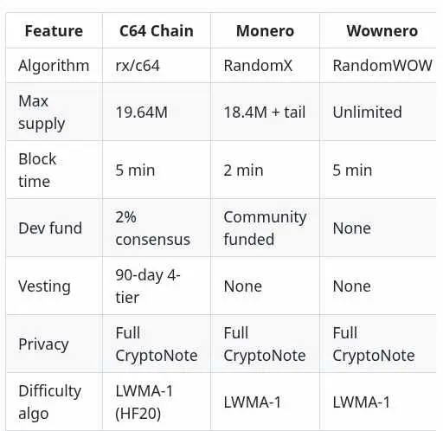
Task: Select the Difficulty algo row label
Action: (x=54, y=402)
